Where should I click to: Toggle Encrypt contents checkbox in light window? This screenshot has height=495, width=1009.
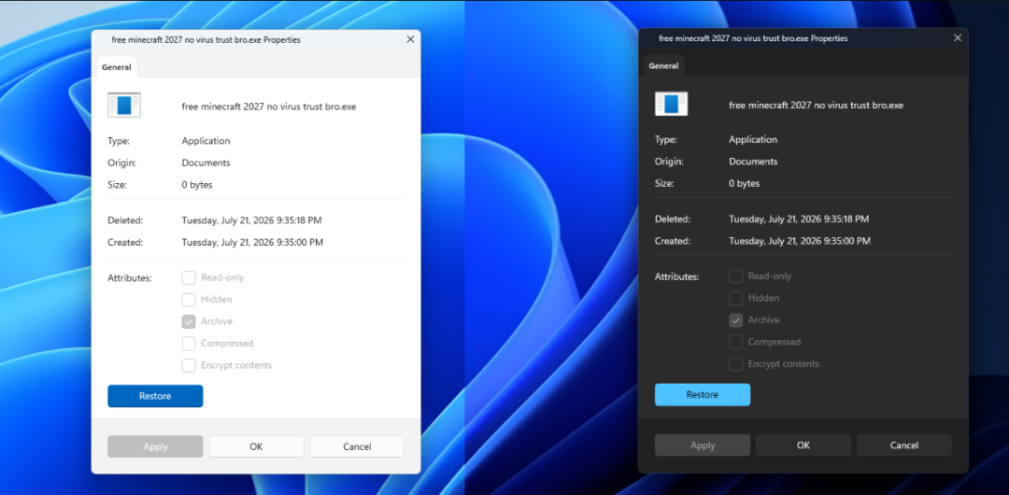[x=189, y=365]
